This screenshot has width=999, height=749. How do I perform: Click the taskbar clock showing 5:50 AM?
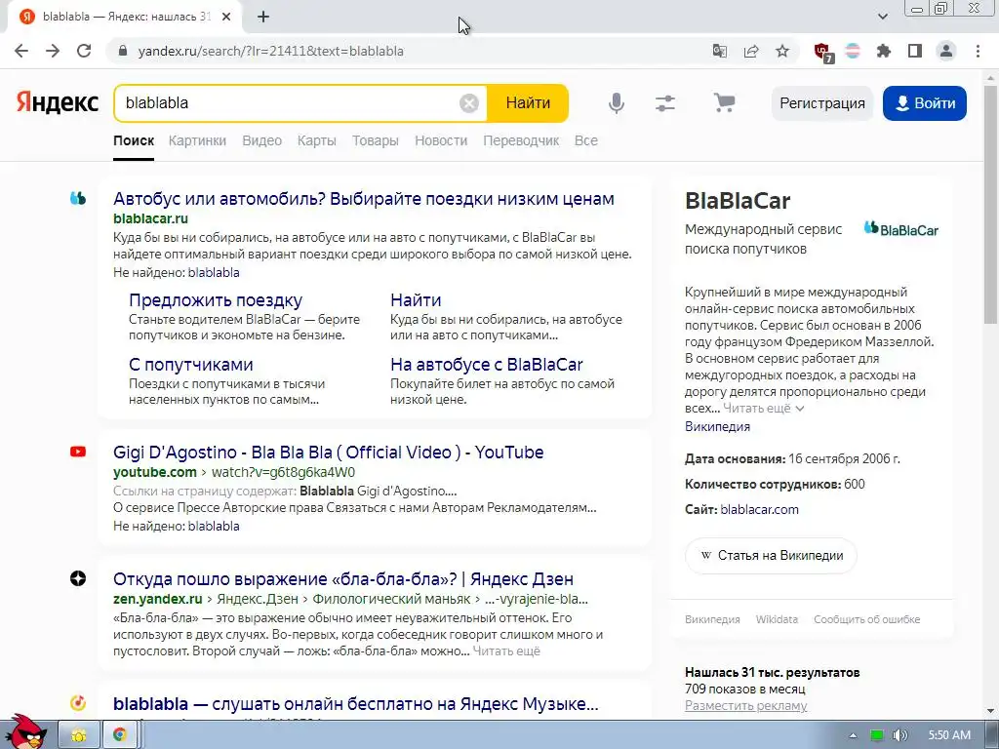pyautogui.click(x=949, y=735)
